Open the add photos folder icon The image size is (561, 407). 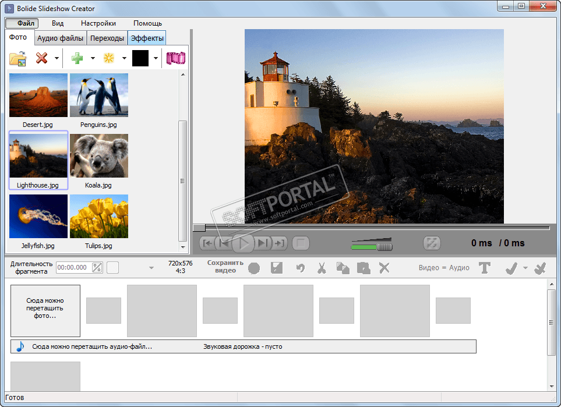pos(17,58)
